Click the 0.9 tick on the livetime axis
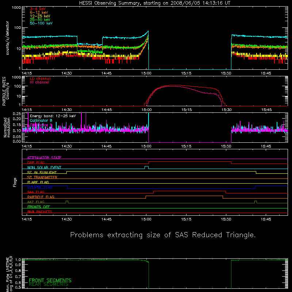Viewport: 292px width, 292px height. coord(18,264)
